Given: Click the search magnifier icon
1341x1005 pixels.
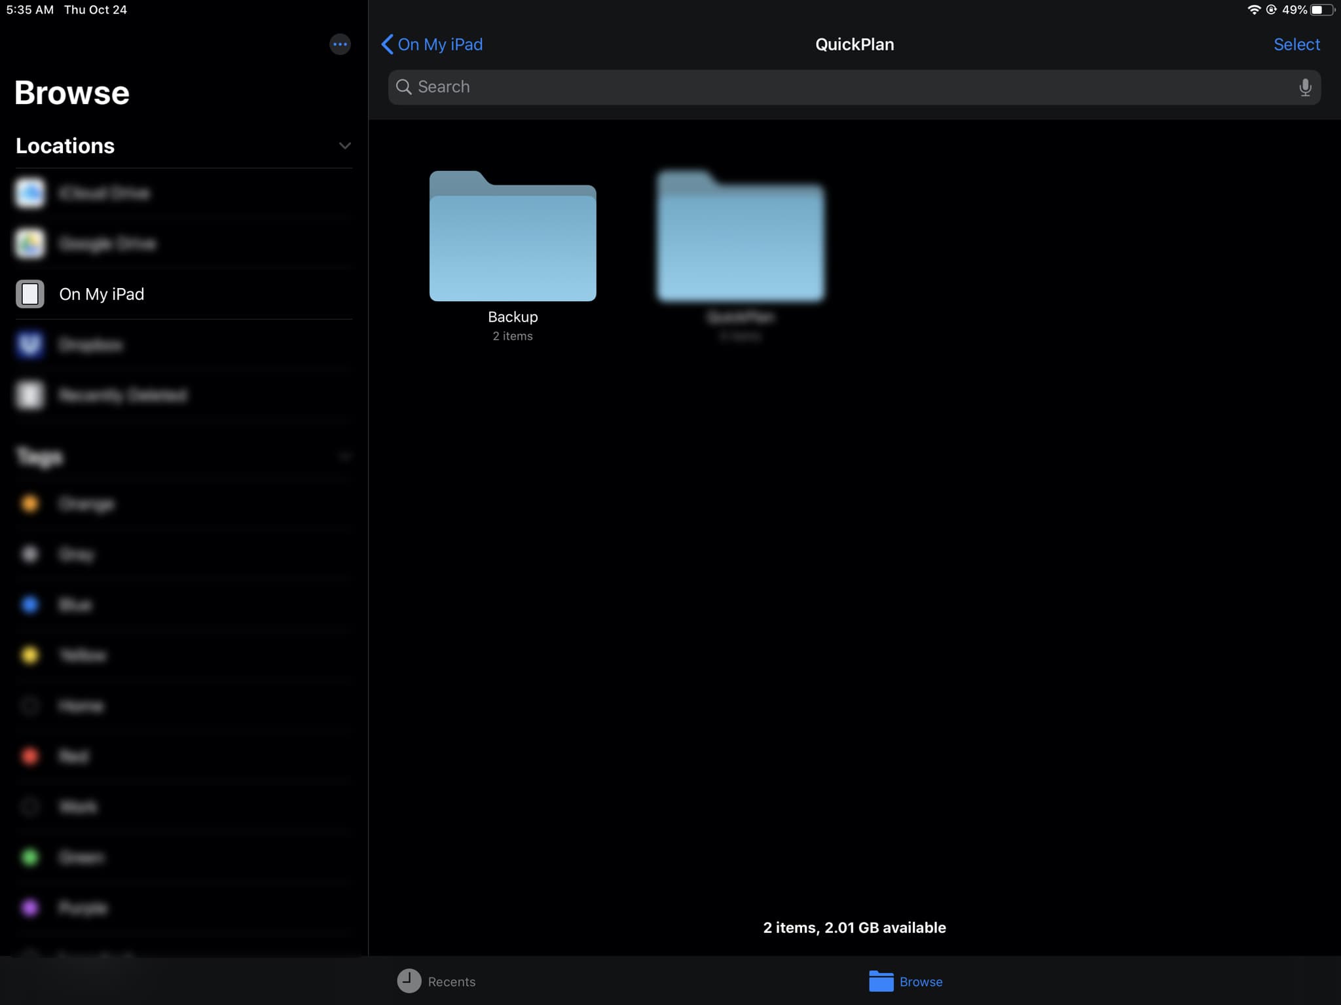Looking at the screenshot, I should coord(404,87).
